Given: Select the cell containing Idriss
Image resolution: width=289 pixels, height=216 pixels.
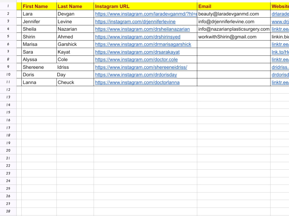Looking at the screenshot, I should (75, 67).
